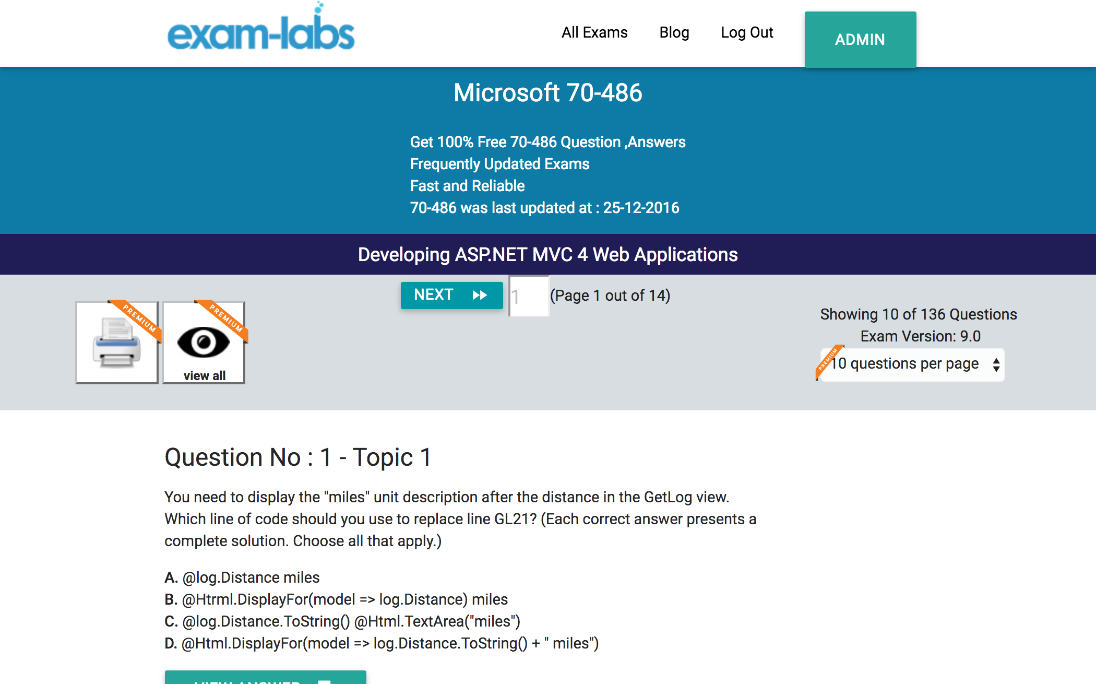Viewport: 1096px width, 684px height.
Task: Select answer C with Html.TextArea
Action: point(342,621)
